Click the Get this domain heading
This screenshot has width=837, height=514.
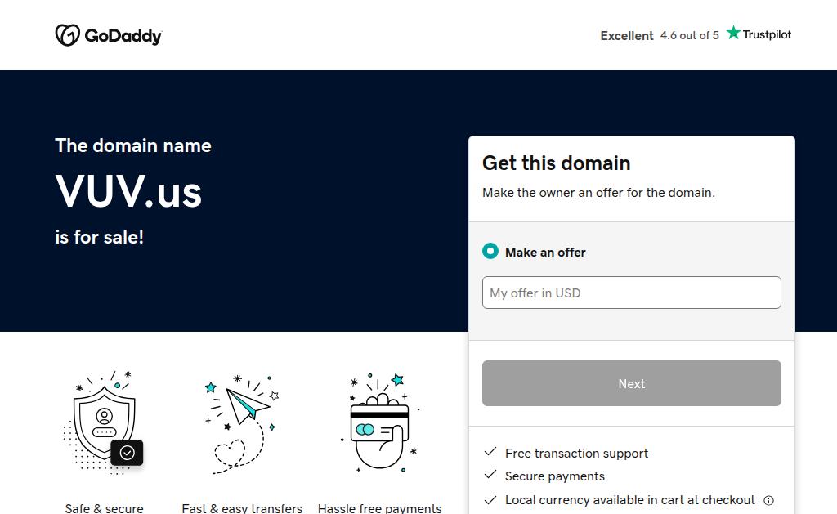tap(556, 163)
